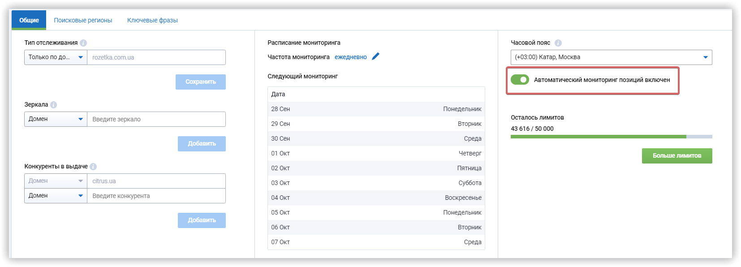Screen dimensions: 741x267
Task: Click the info icon beside Тип отслеживания
Action: pos(84,43)
